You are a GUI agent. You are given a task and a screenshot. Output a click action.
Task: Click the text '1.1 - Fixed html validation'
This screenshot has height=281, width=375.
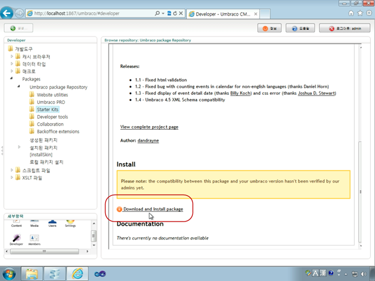click(161, 80)
